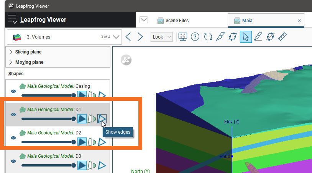Toggle show edges for D2
The image size is (312, 173).
(x=102, y=142)
